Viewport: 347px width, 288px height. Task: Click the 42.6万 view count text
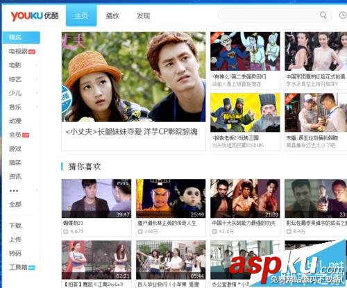point(226,231)
